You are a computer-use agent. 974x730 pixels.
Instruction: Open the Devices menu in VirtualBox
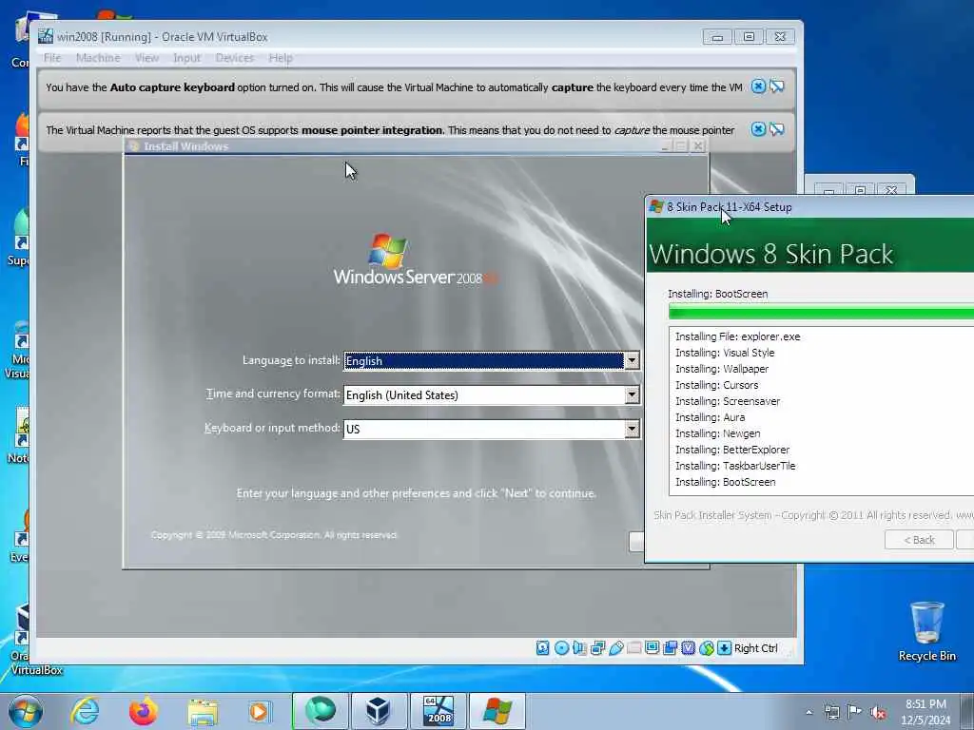tap(235, 58)
